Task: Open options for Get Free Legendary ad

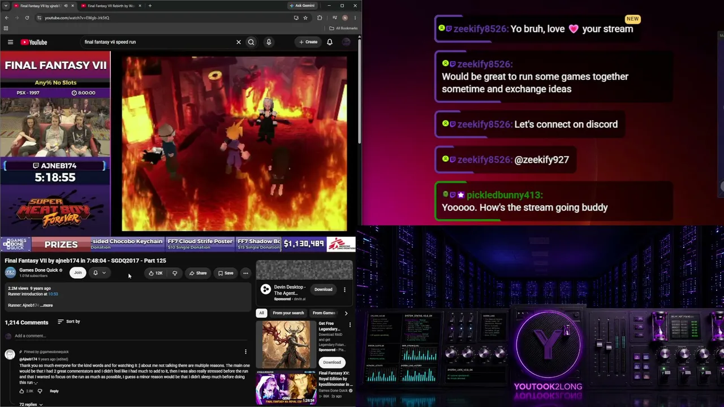Action: pos(350,324)
